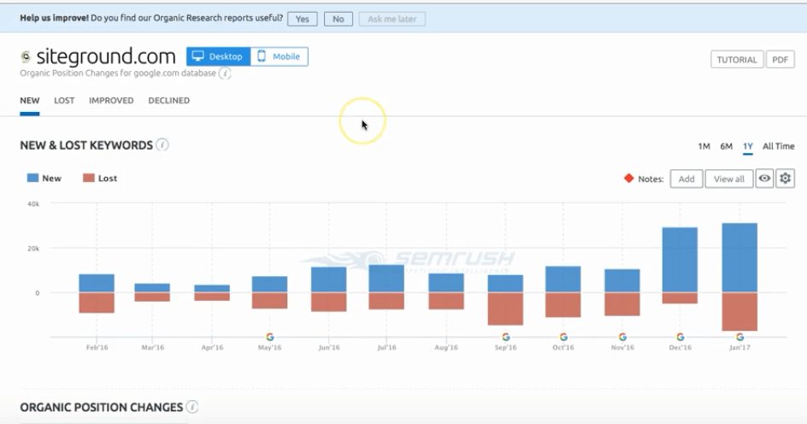Switch to Desktop data view
The height and width of the screenshot is (424, 807).
click(x=218, y=56)
